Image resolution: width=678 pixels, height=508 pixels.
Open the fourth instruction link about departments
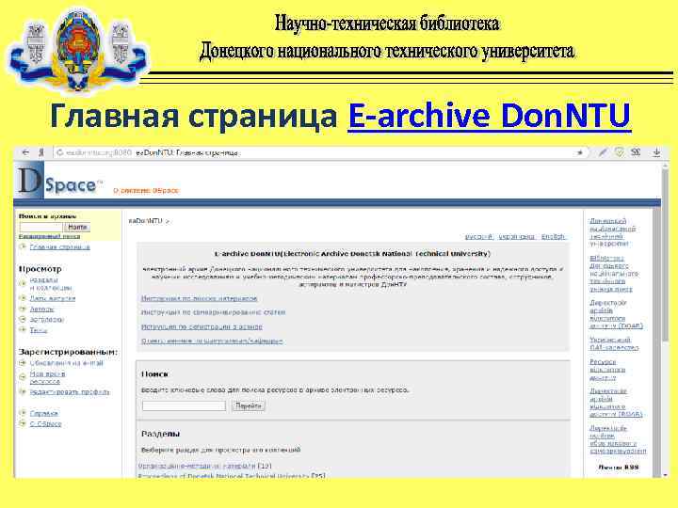point(212,341)
